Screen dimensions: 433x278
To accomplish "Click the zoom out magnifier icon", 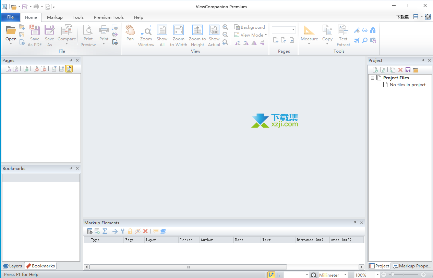I will pos(225,35).
